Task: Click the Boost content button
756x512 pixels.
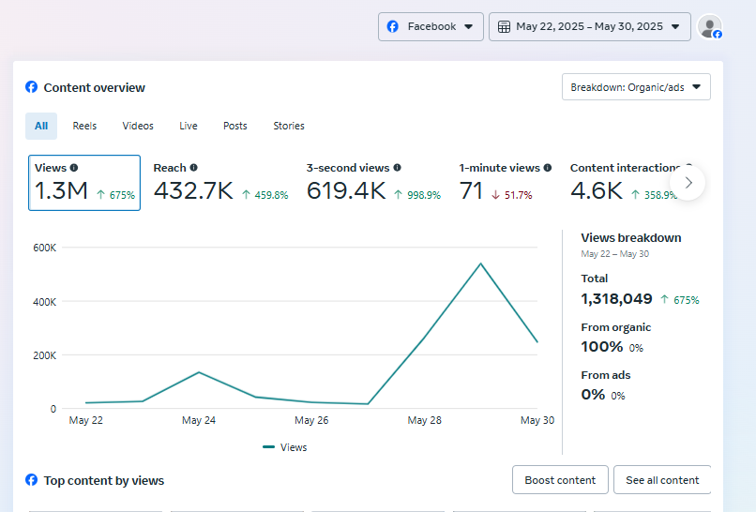Action: (x=560, y=480)
